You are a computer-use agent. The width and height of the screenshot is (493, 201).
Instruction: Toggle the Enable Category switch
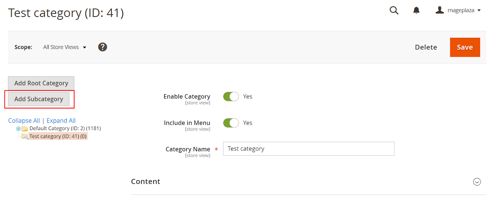tap(231, 97)
